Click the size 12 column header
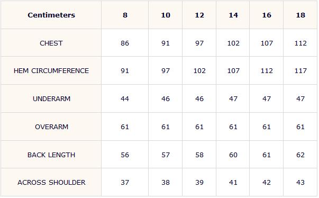This screenshot has width=319, height=198. point(199,15)
